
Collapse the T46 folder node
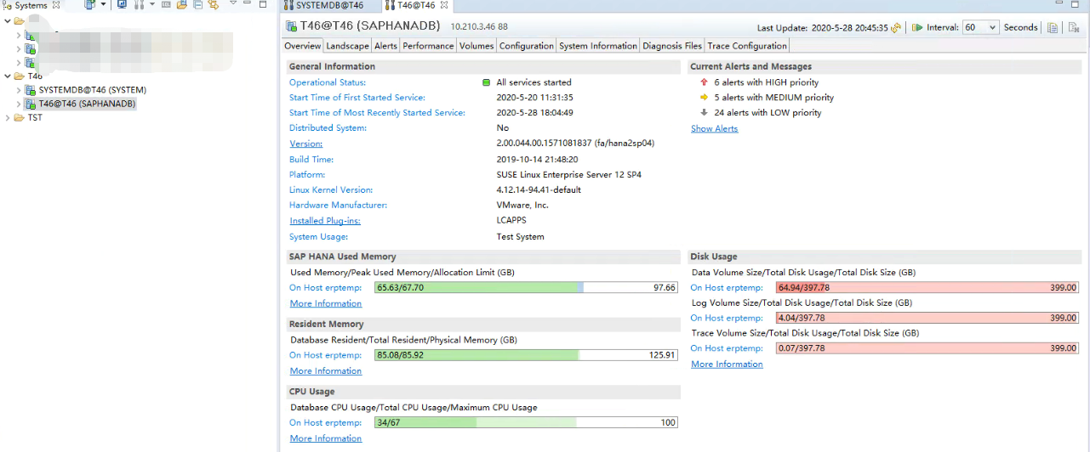[x=8, y=76]
